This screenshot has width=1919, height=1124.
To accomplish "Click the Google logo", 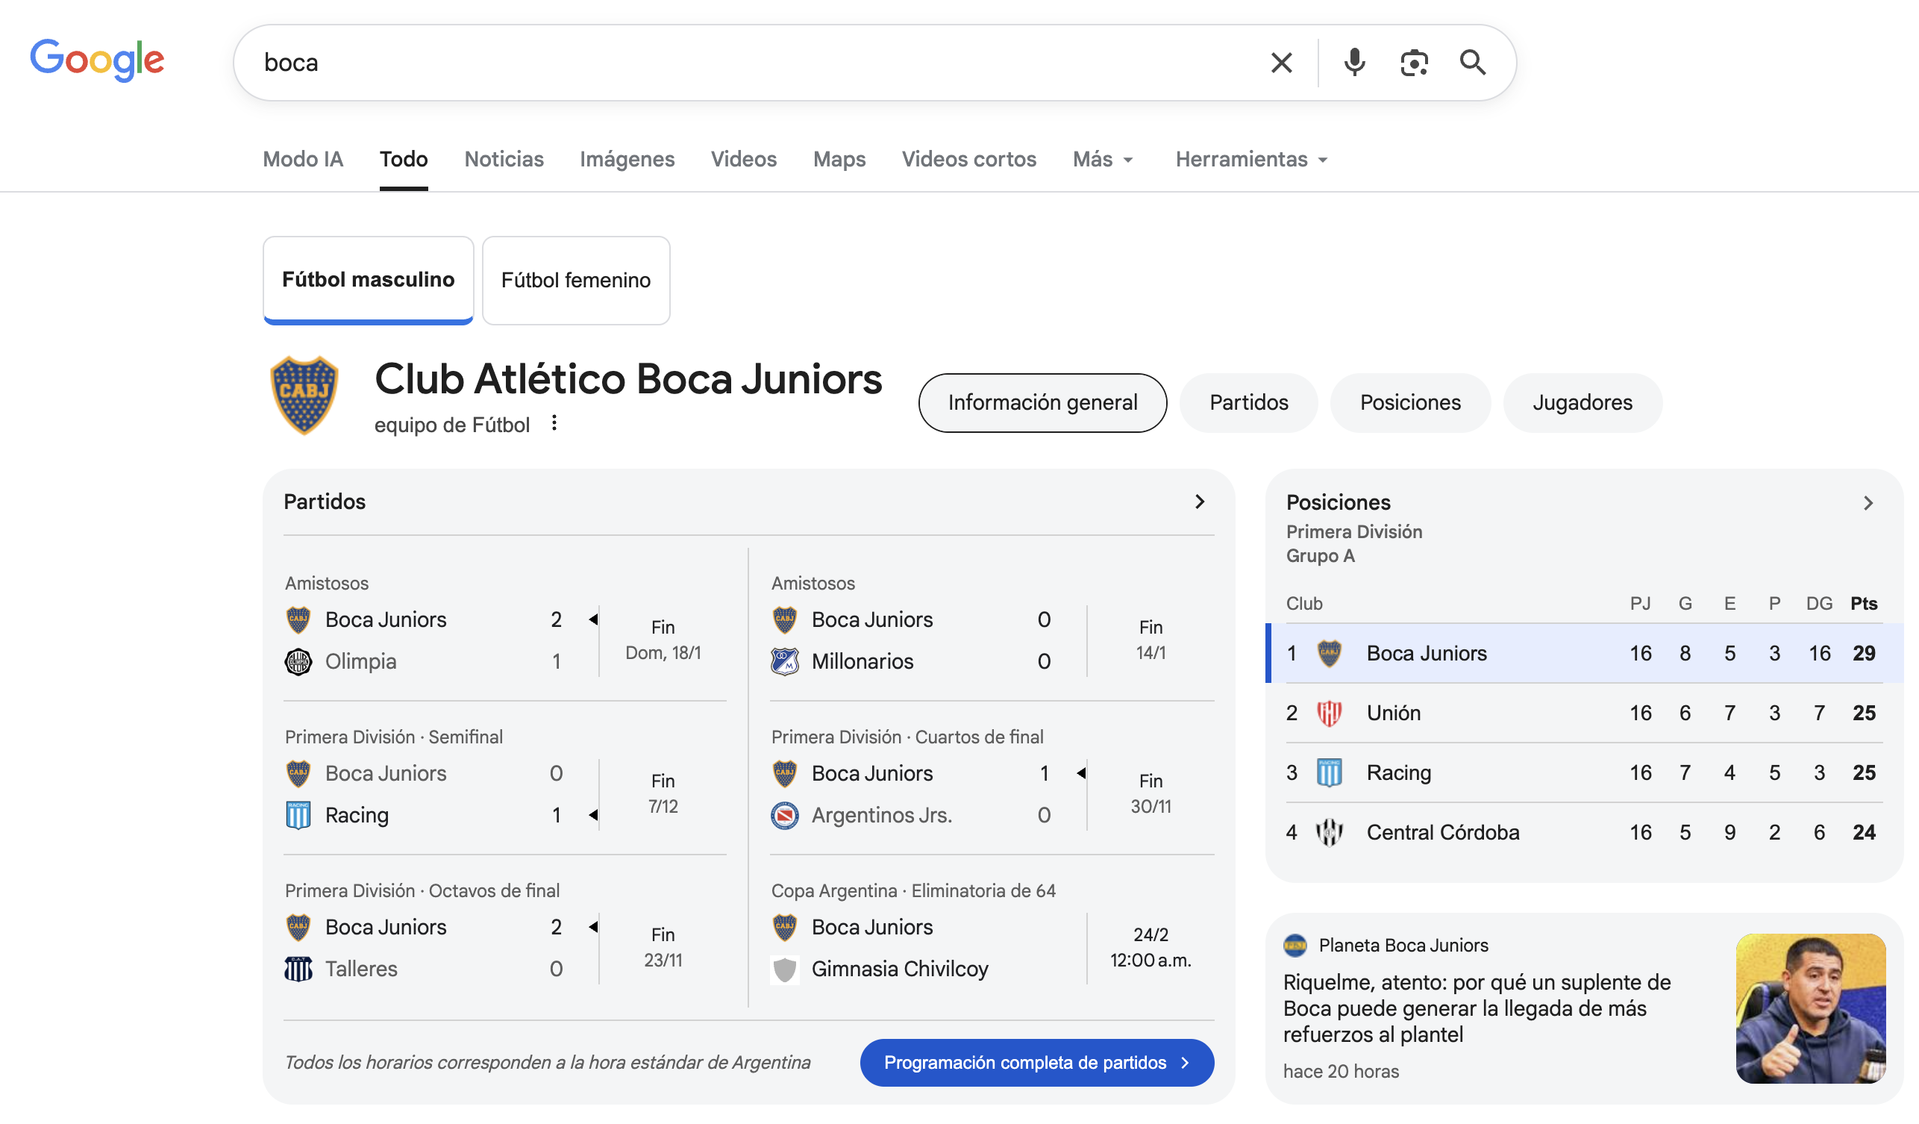I will pos(98,60).
